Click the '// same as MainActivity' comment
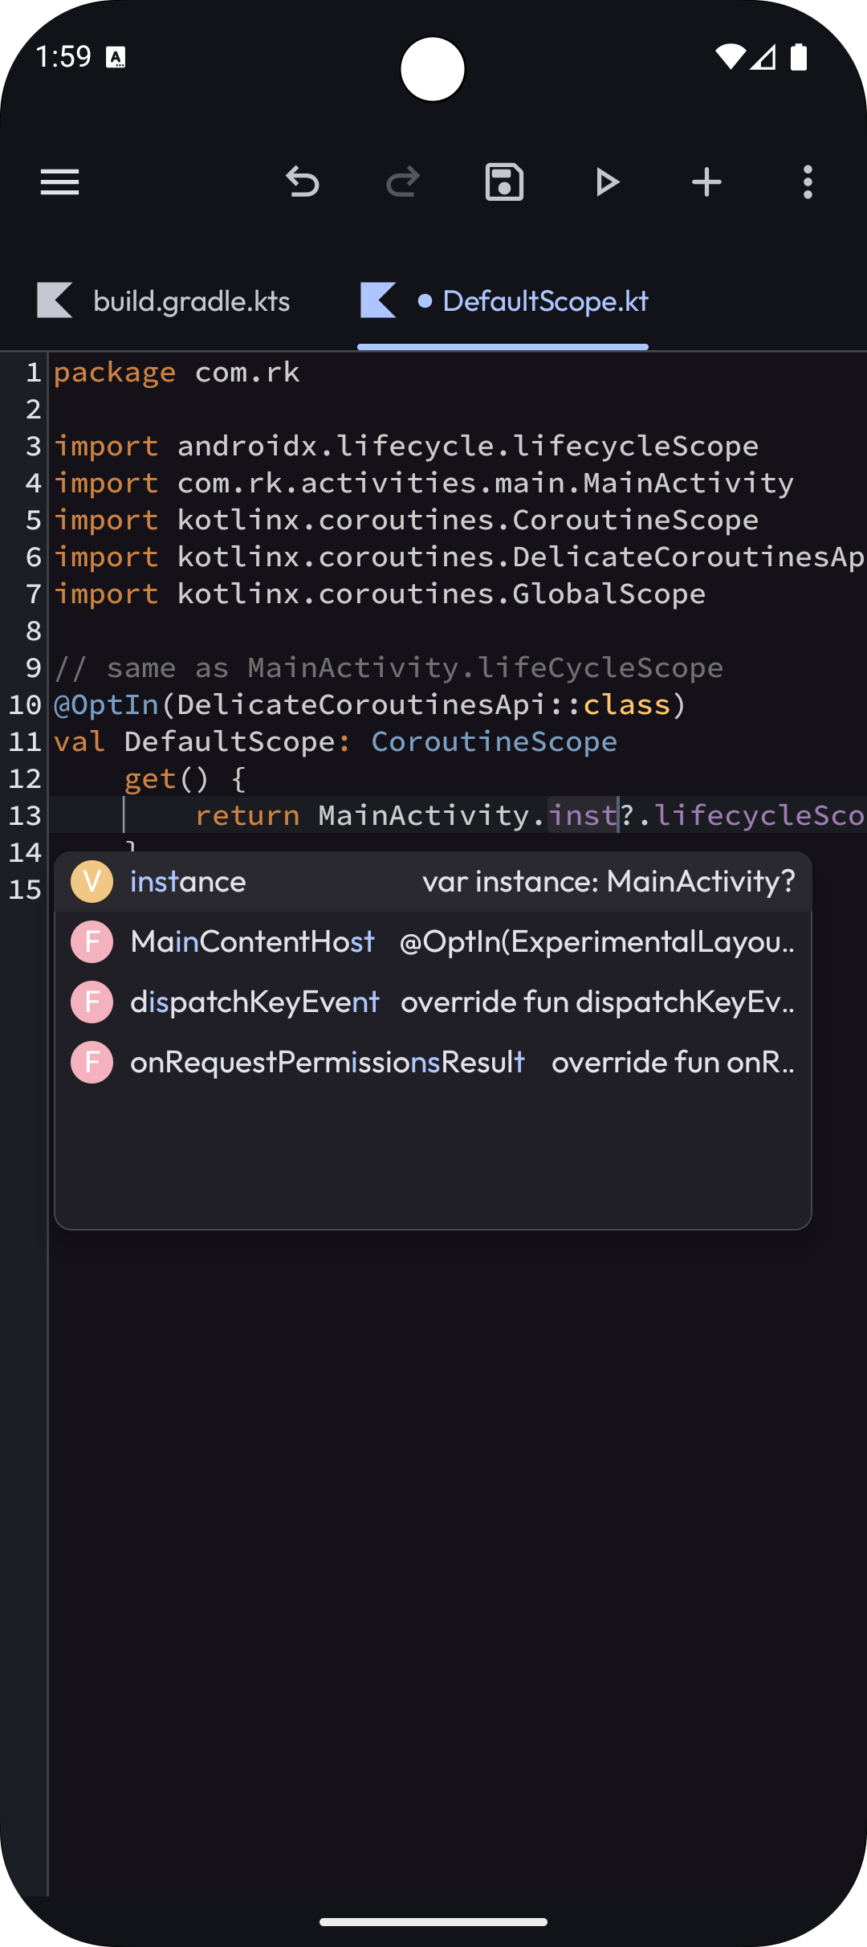Viewport: 867px width, 1947px height. 389,668
